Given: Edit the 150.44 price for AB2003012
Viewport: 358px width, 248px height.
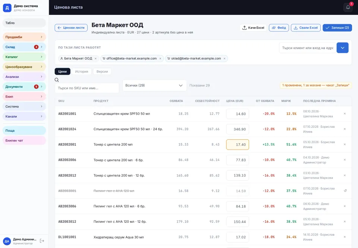Looking at the screenshot, I should (x=238, y=222).
